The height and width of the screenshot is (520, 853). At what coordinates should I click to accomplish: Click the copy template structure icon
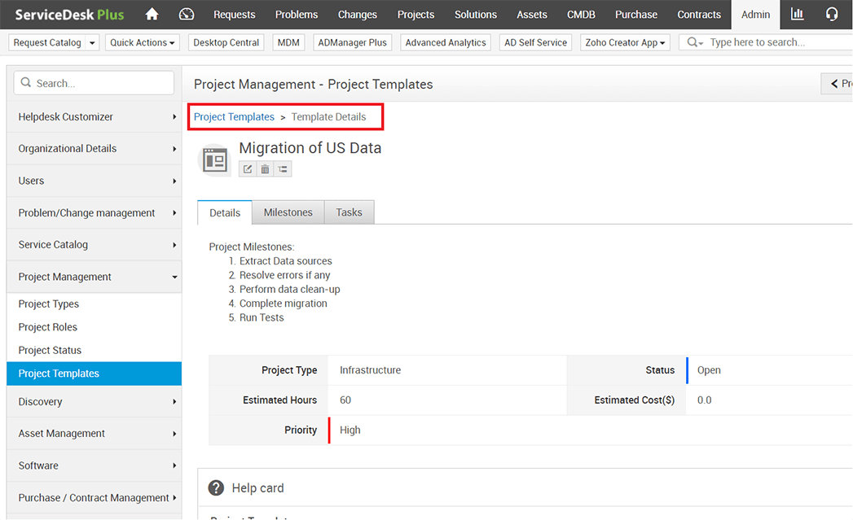click(x=282, y=168)
